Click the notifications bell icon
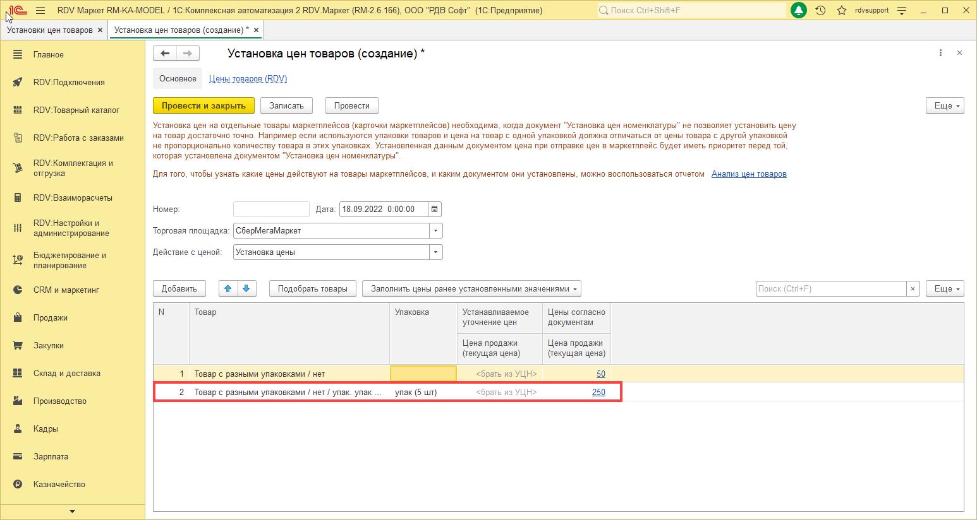The height and width of the screenshot is (520, 977). (x=799, y=11)
